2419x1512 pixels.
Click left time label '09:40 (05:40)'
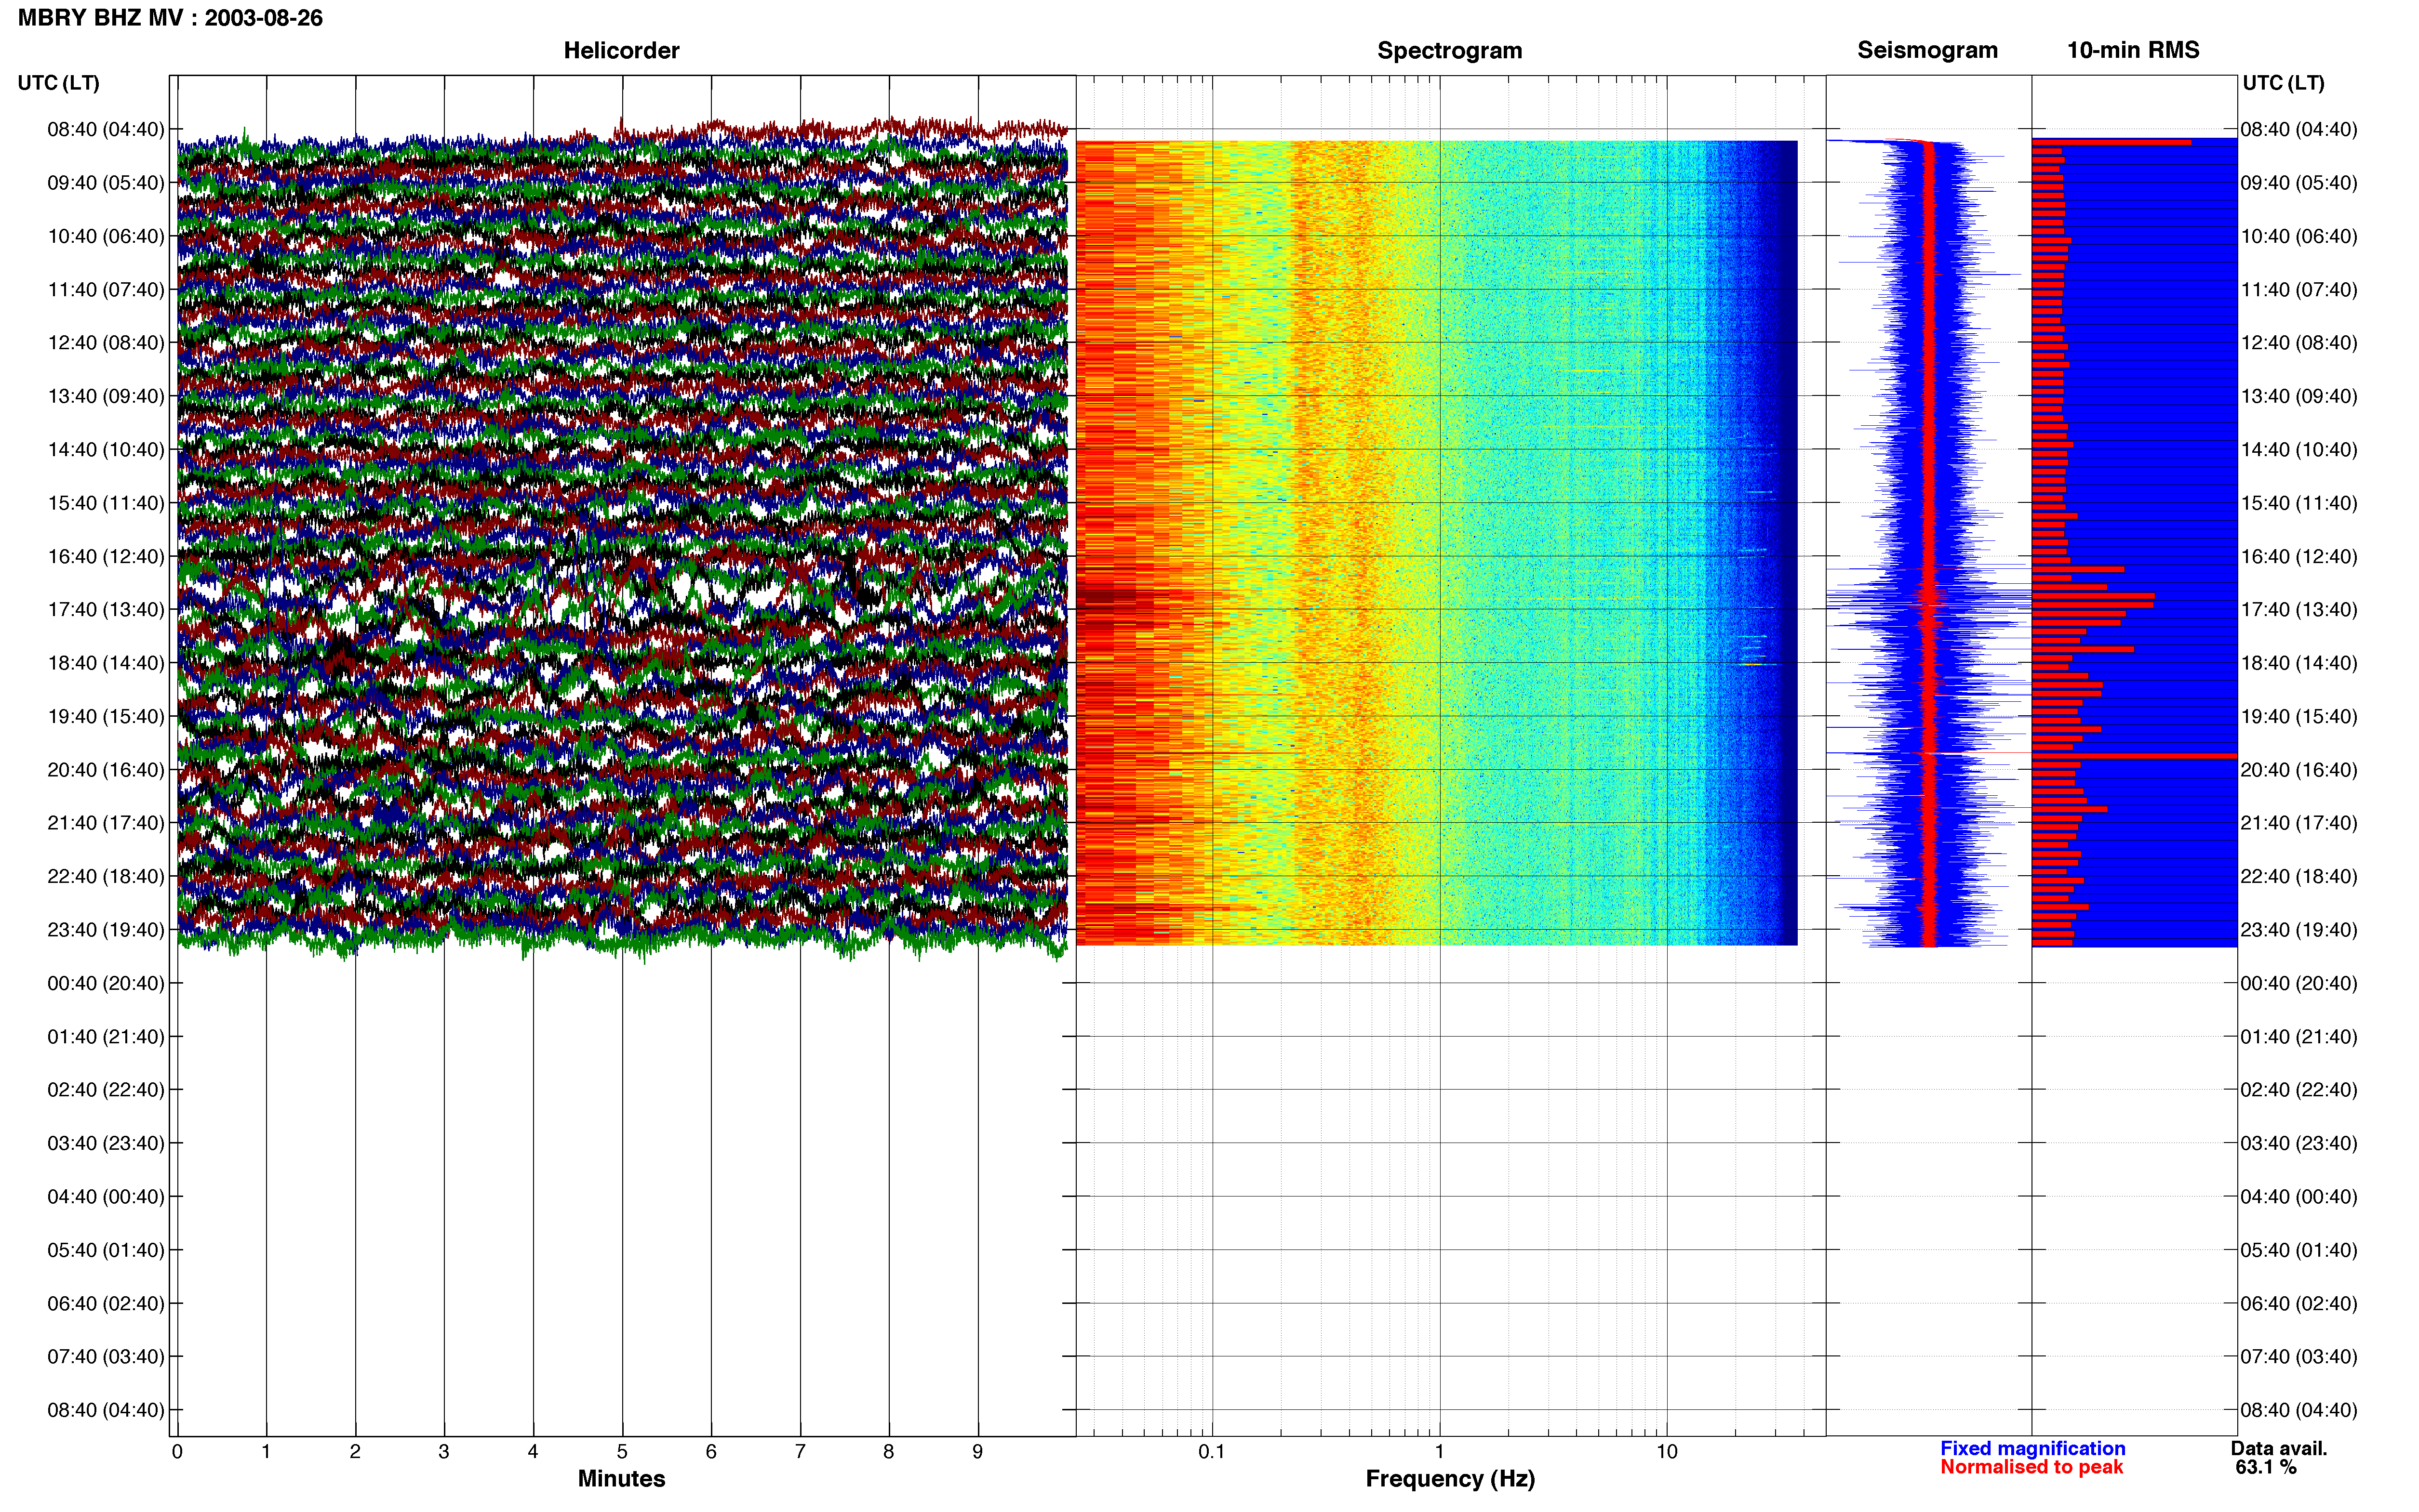106,183
